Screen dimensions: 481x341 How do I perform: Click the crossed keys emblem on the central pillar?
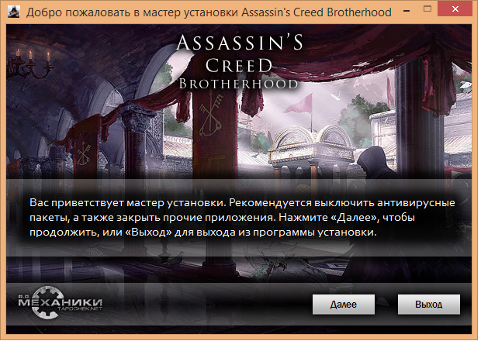point(211,115)
